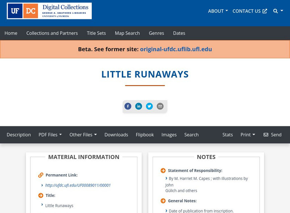Screen dimensions: 290x213
Task: Open the Images view tab
Action: click(x=169, y=135)
